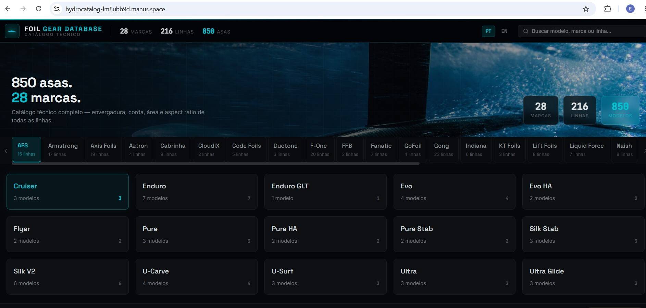Select the Axis Foils brand tab
This screenshot has height=308, width=646.
click(x=103, y=149)
